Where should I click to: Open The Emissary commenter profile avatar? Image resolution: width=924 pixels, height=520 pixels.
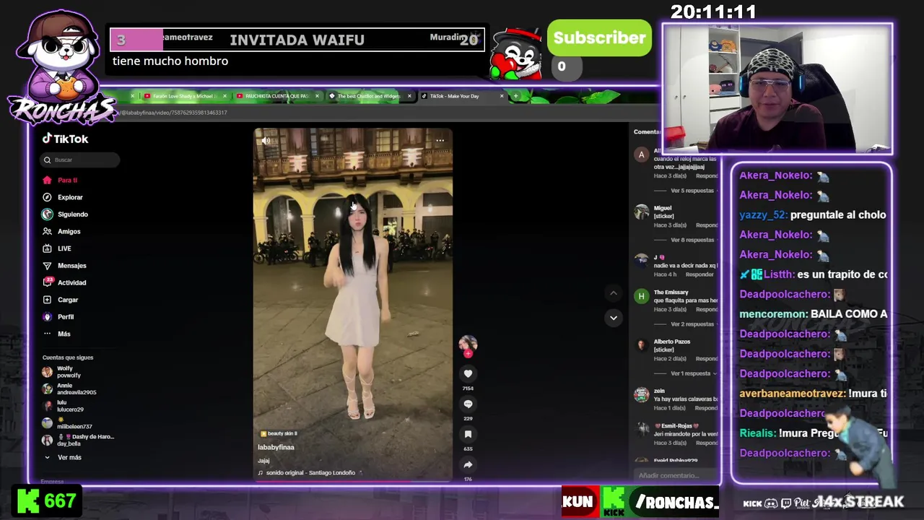point(641,296)
